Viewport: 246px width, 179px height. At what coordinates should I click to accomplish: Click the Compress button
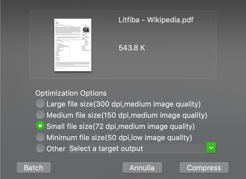pyautogui.click(x=204, y=168)
